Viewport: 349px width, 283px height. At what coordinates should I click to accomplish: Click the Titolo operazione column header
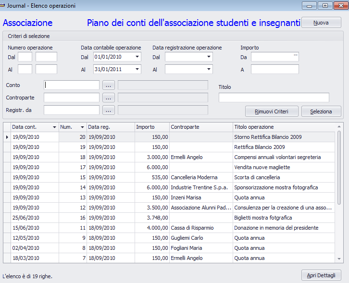coord(284,127)
